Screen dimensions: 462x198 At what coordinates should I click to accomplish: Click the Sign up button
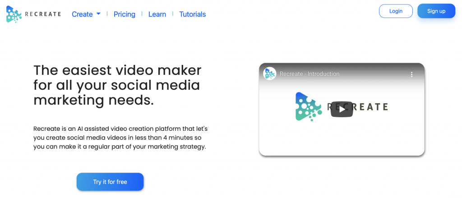click(436, 11)
